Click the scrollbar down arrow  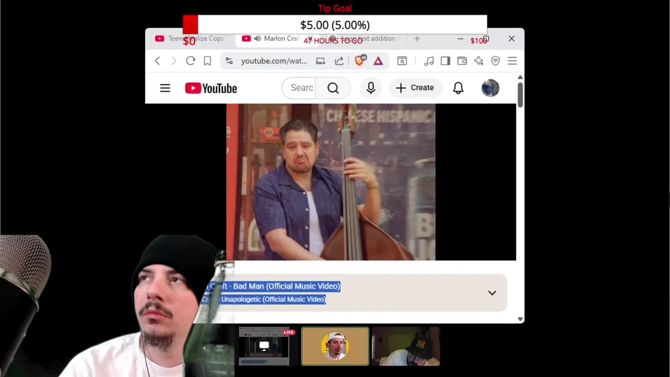click(x=520, y=319)
